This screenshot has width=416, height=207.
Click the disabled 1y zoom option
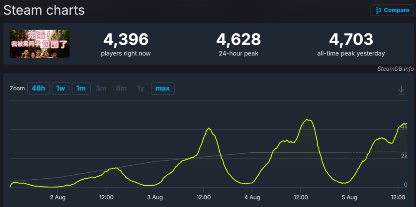pyautogui.click(x=140, y=88)
